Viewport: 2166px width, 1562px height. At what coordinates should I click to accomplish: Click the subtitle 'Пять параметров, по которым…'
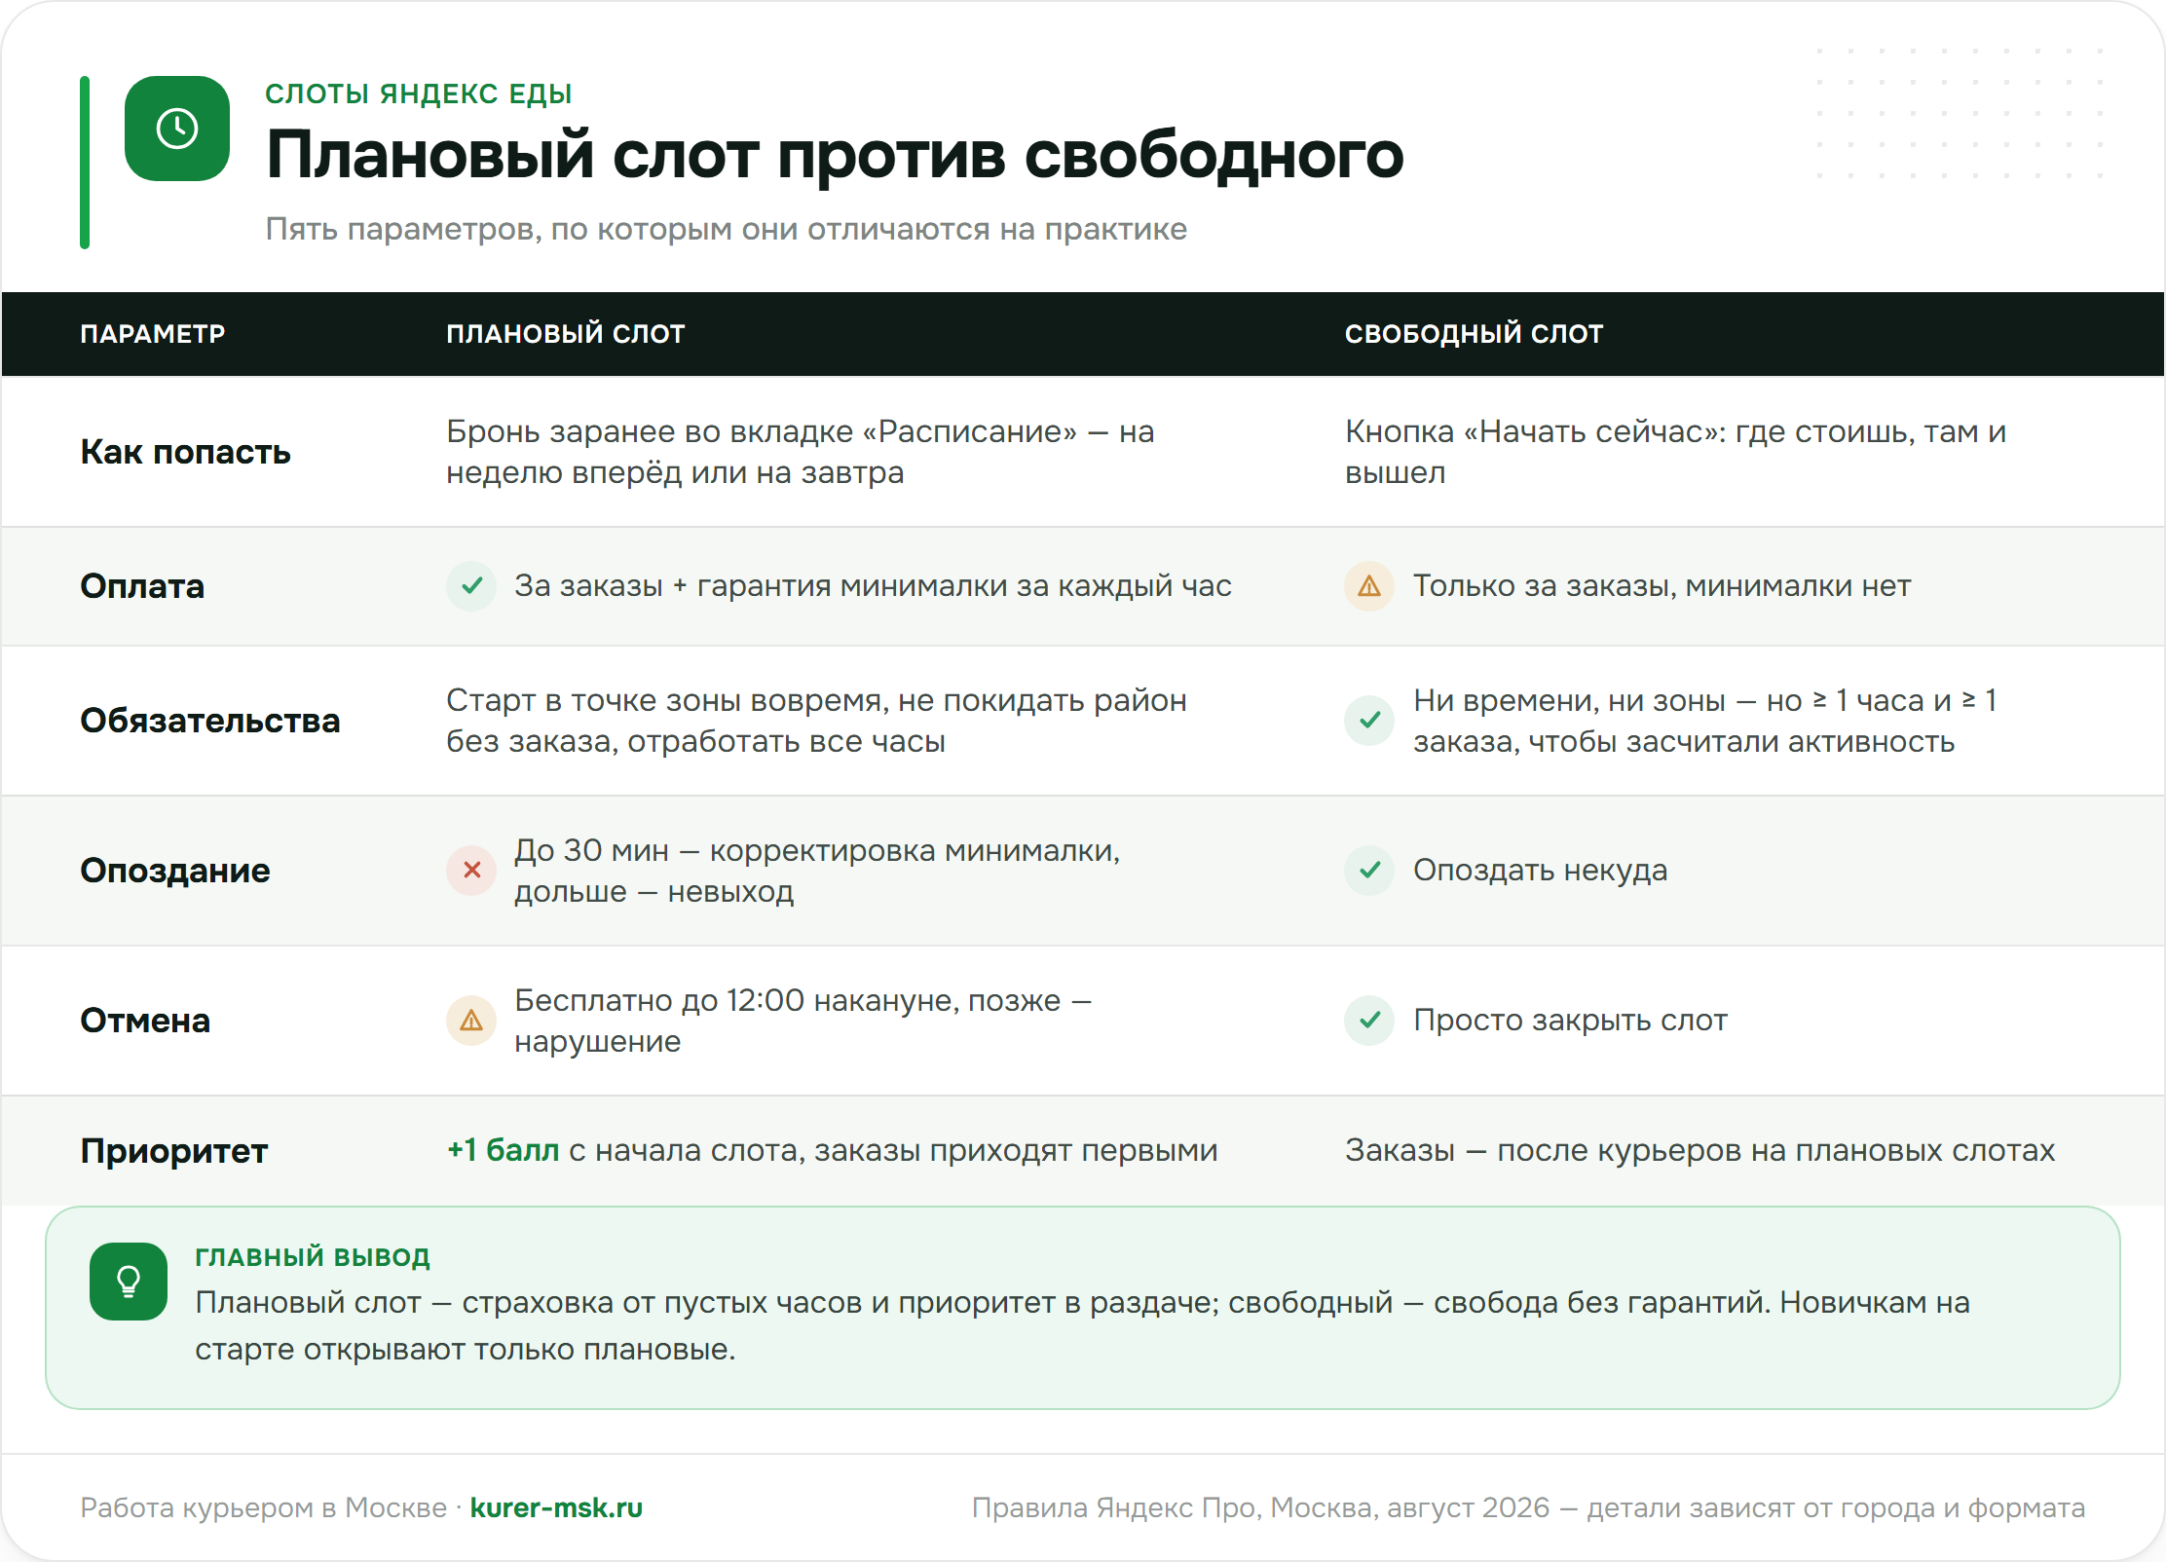tap(727, 230)
